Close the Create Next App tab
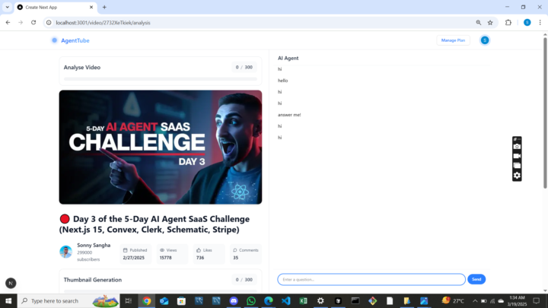Viewport: 548px width, 308px height. pos(91,8)
